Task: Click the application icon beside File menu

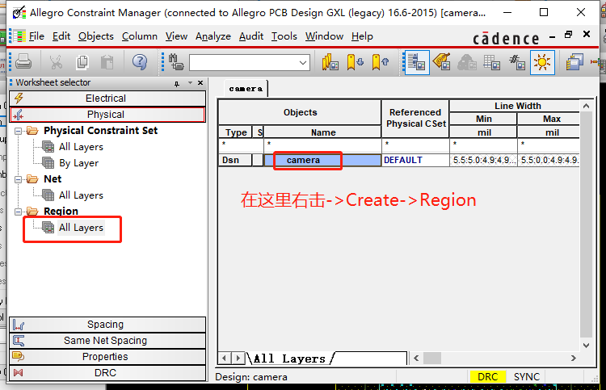Action: (x=18, y=36)
